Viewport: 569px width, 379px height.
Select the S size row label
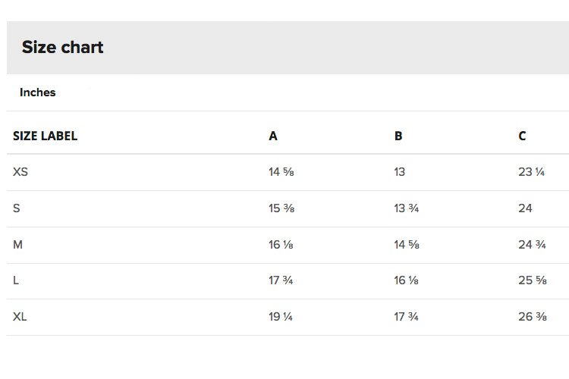(17, 208)
